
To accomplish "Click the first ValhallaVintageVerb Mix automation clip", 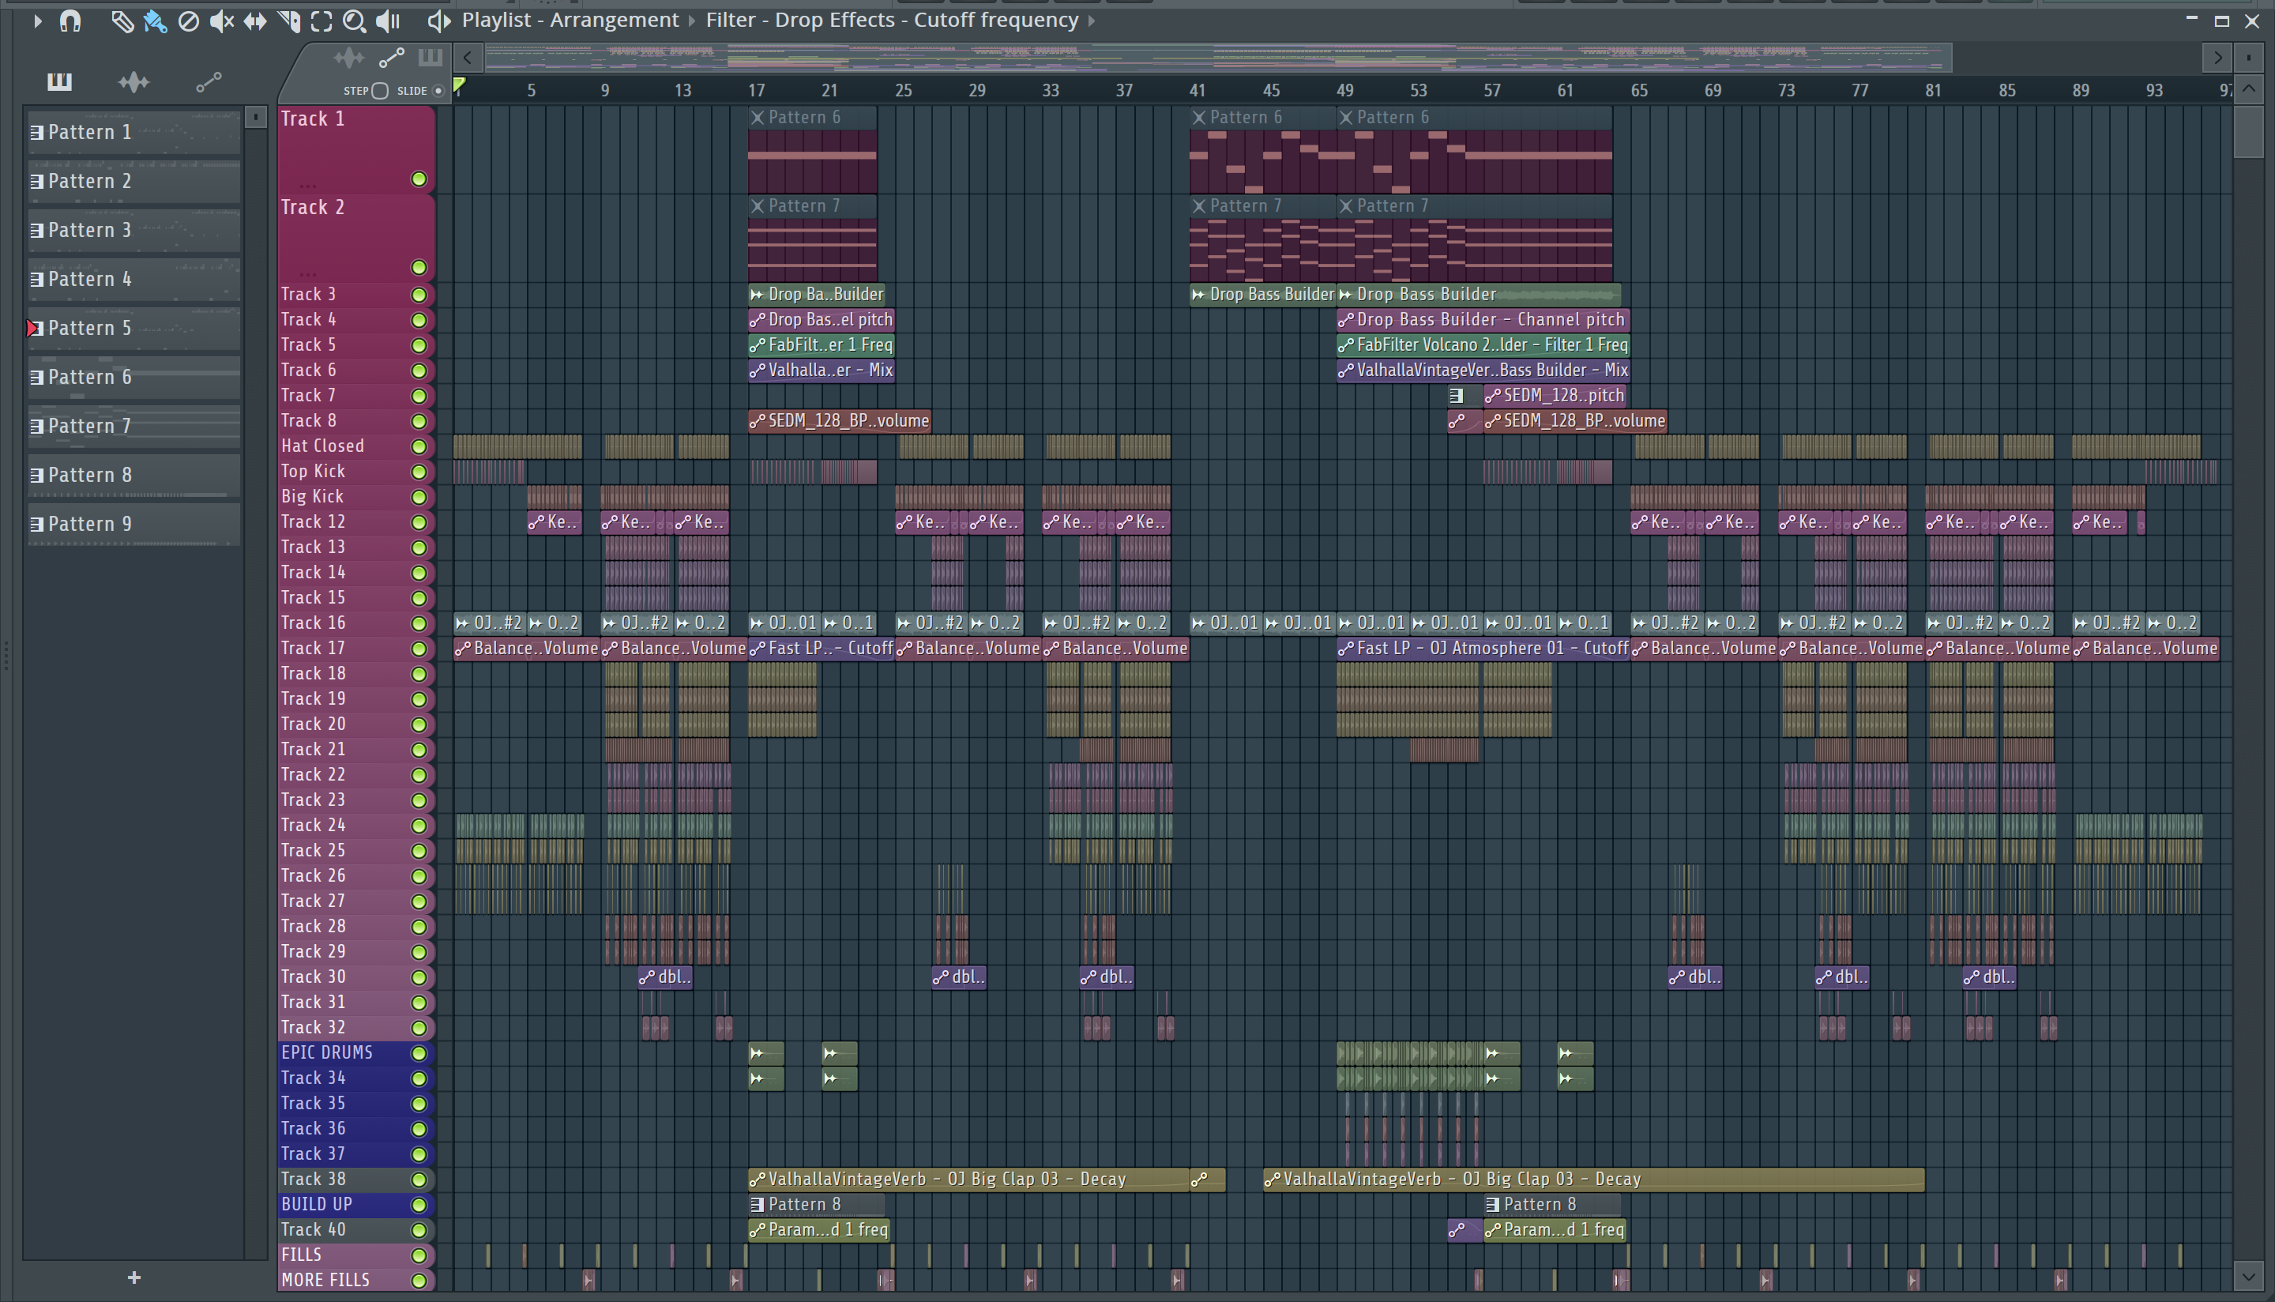I will coord(822,371).
